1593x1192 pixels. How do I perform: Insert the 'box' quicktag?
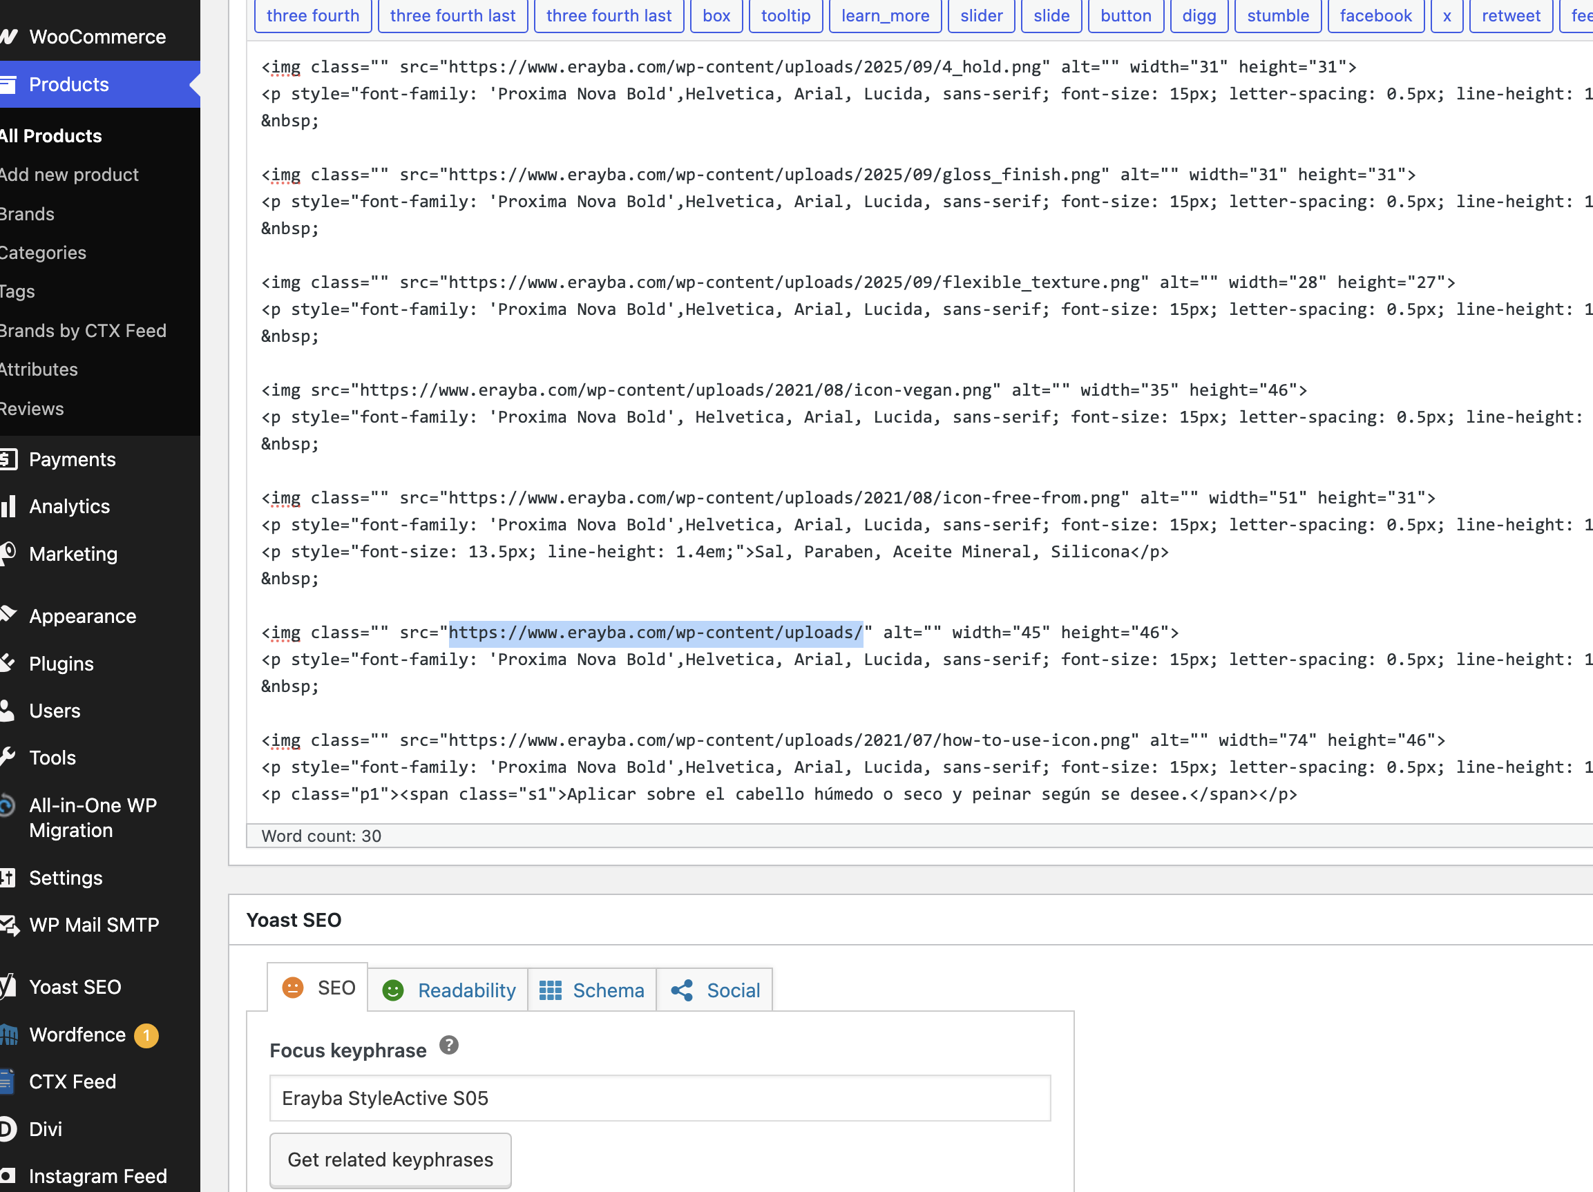716,16
